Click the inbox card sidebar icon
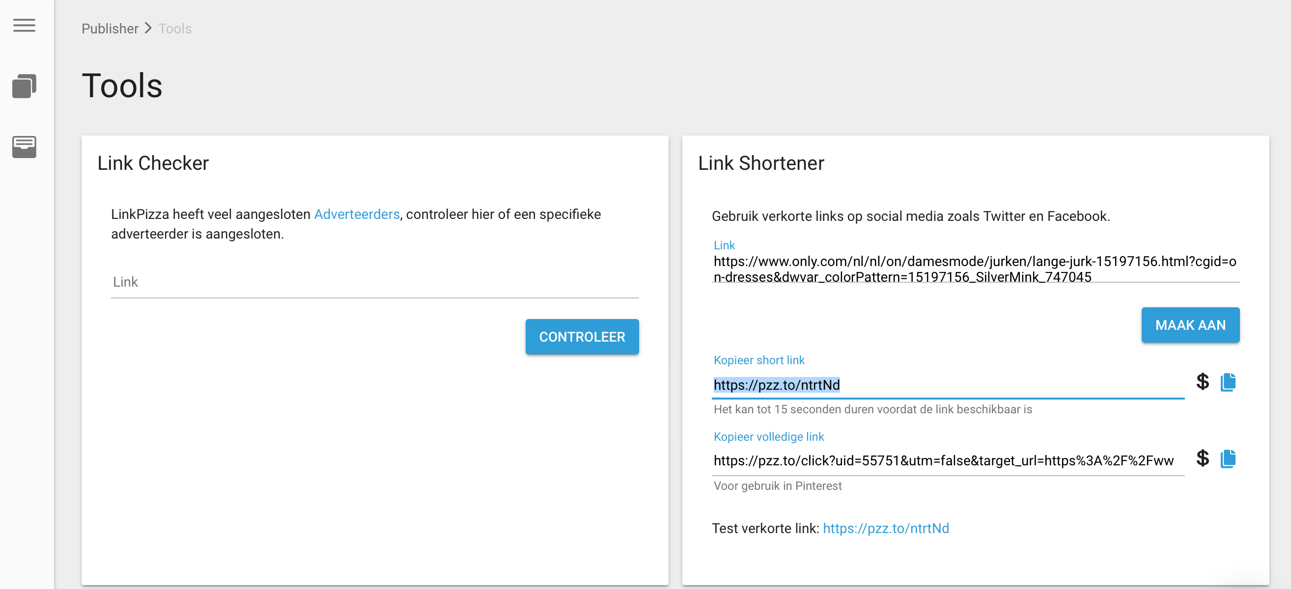 tap(24, 147)
